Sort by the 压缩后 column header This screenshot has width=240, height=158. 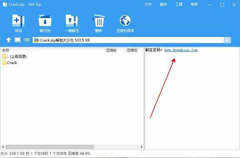pyautogui.click(x=132, y=50)
